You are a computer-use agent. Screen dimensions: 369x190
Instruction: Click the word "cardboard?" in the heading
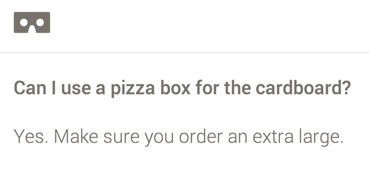tap(303, 88)
